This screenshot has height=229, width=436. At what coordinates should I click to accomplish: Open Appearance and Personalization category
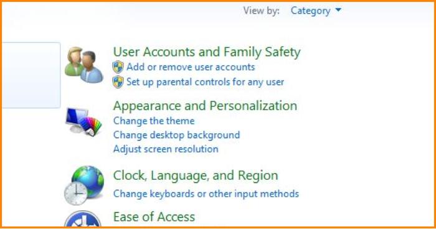205,106
